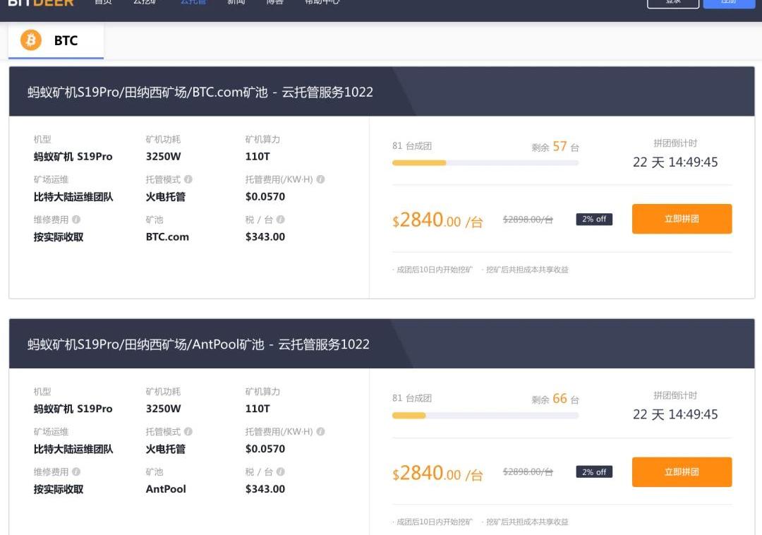Viewport: 762px width, 535px height.
Task: Click 挖矿后共担成本共享收益 note in AntPool矿池 card
Action: point(527,522)
